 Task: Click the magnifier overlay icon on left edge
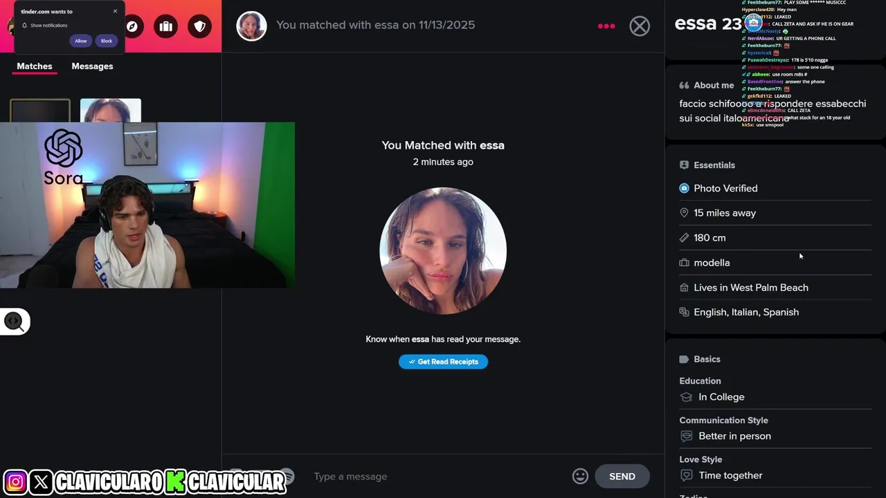click(14, 322)
